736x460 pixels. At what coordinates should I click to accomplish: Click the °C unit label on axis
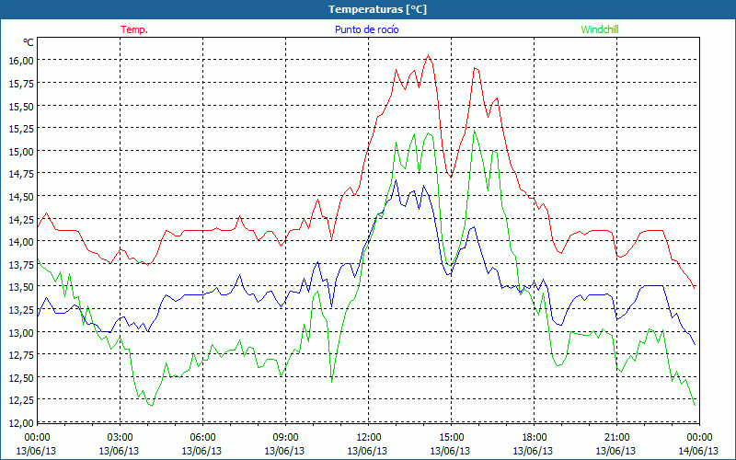[x=29, y=42]
